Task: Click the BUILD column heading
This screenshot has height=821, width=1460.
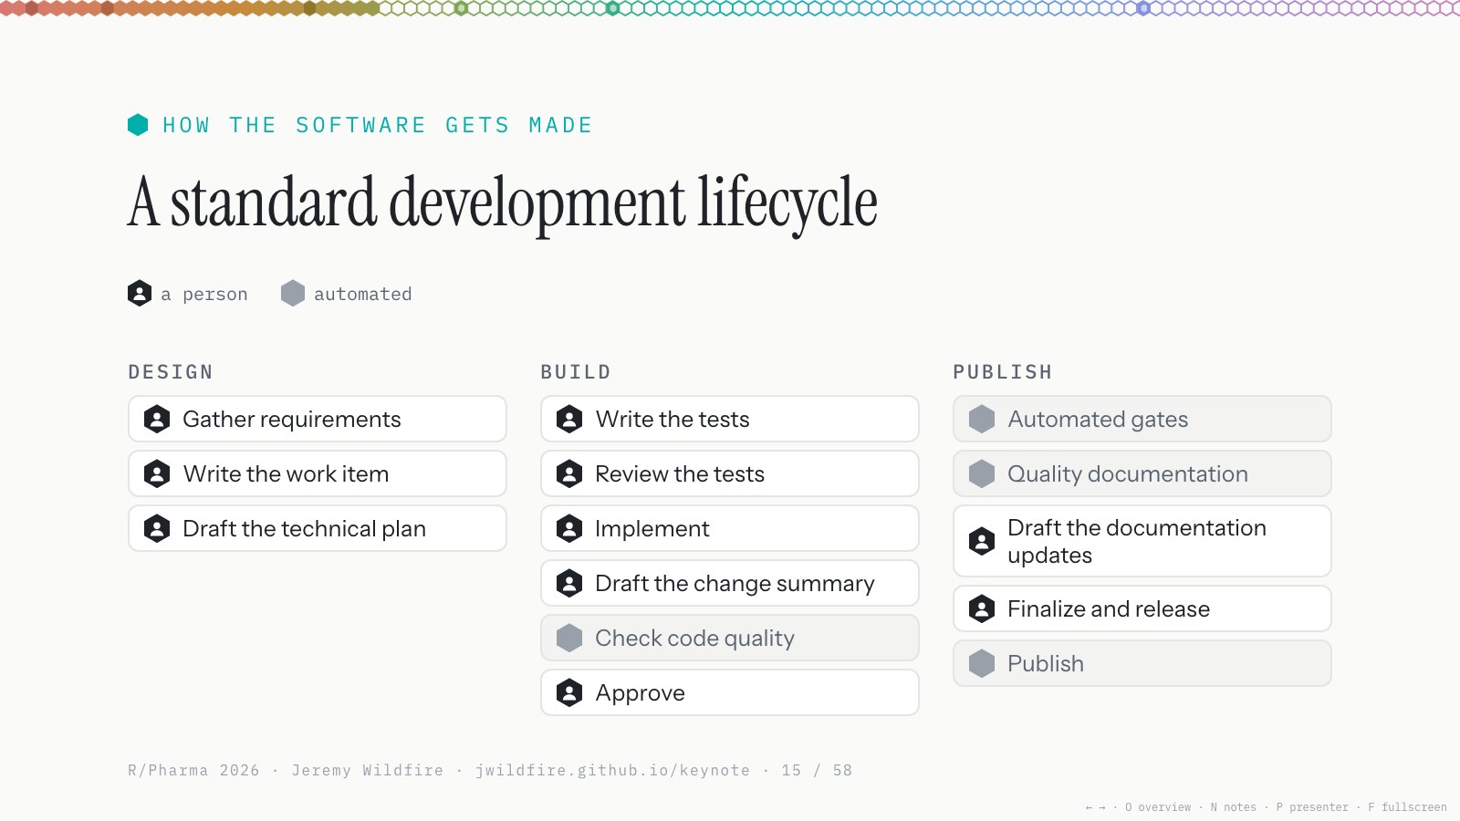Action: click(x=576, y=372)
